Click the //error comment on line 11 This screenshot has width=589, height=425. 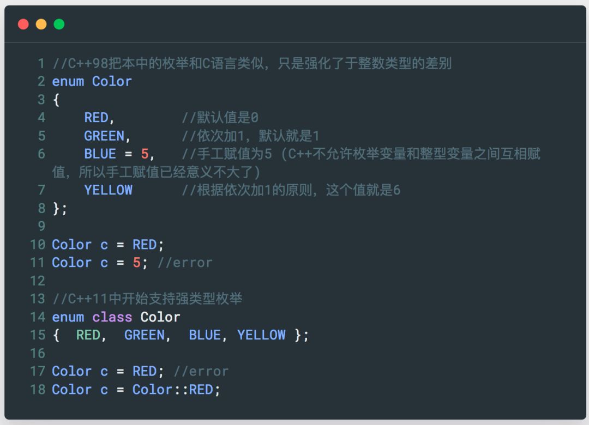(185, 263)
